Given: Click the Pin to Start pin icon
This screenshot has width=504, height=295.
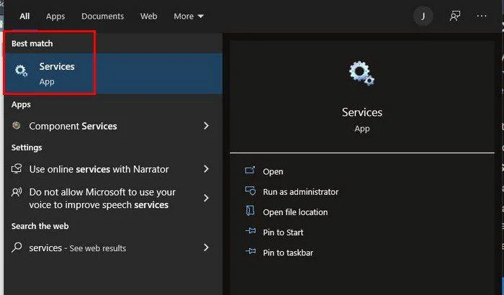Looking at the screenshot, I should point(251,231).
